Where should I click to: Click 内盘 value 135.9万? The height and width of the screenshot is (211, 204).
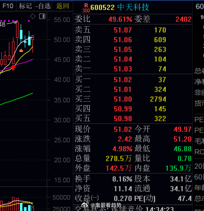click(x=178, y=168)
